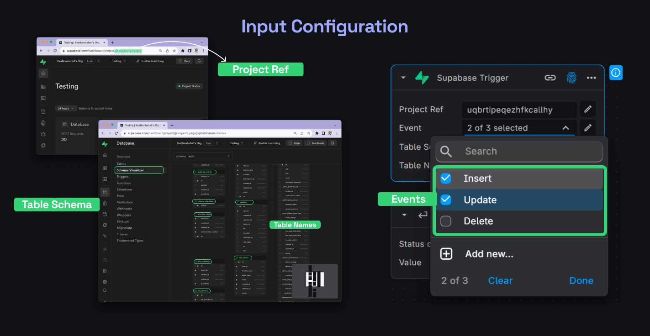Edit Project Ref using the pencil icon

coord(588,109)
